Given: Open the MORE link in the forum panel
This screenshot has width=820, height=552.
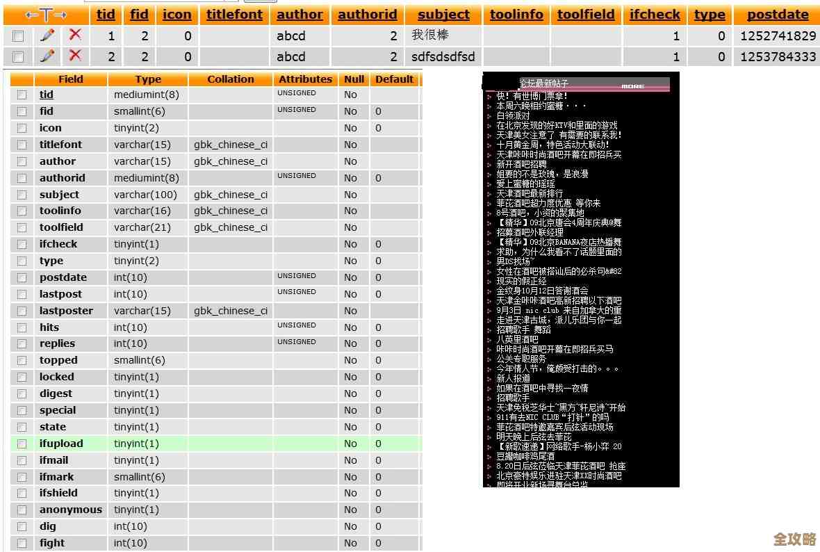Looking at the screenshot, I should [632, 85].
